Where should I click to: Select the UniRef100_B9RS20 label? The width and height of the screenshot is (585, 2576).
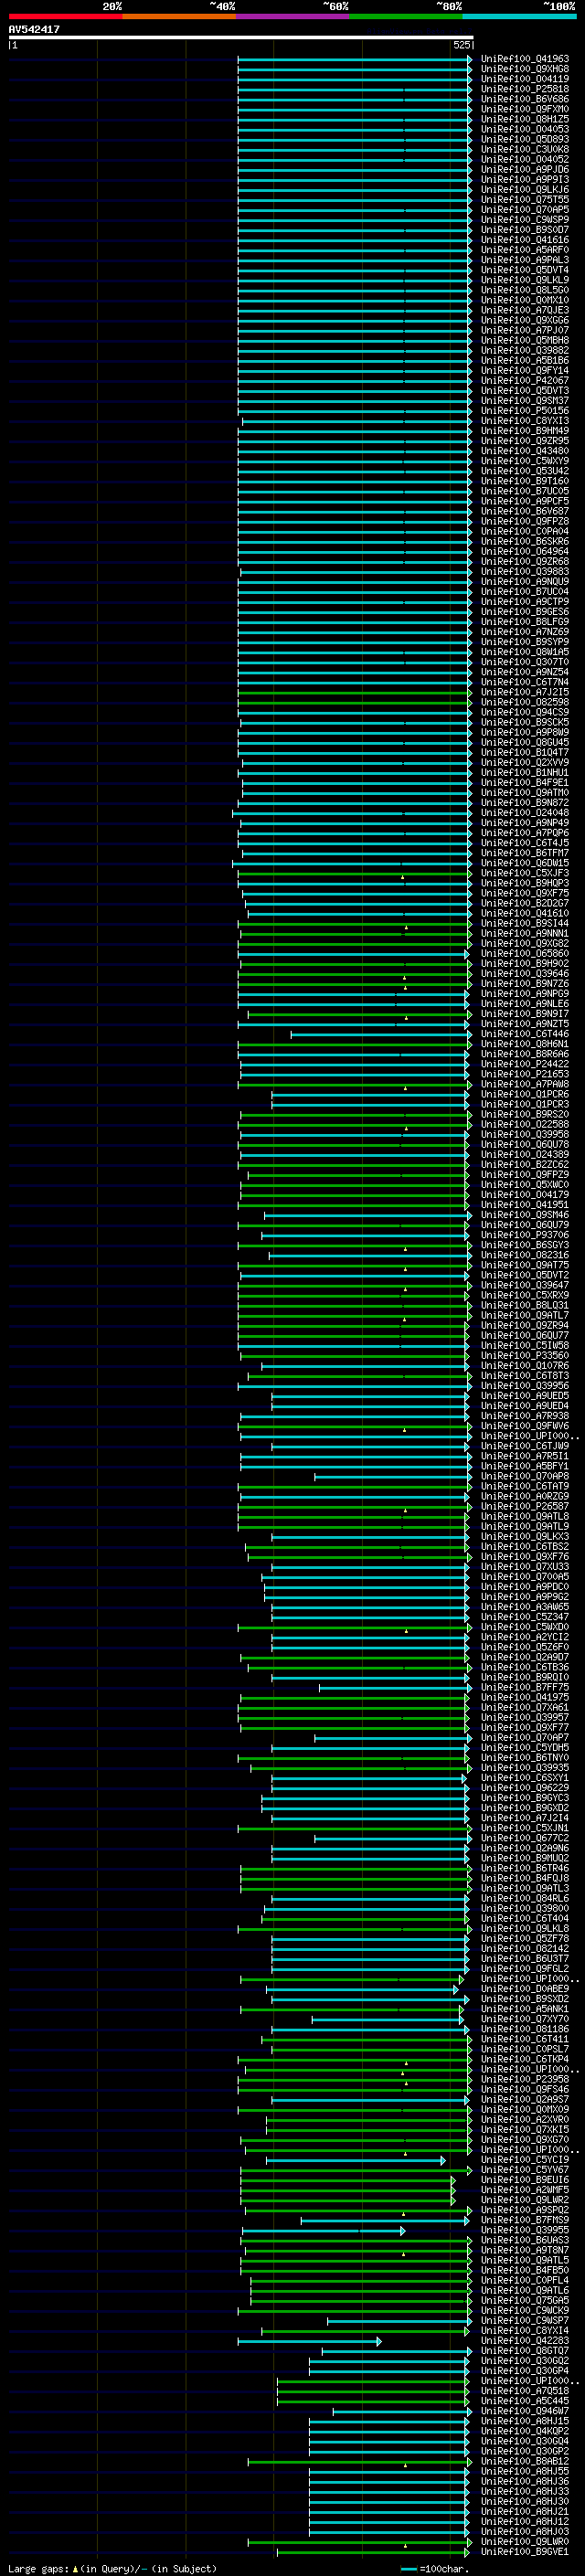[525, 1115]
